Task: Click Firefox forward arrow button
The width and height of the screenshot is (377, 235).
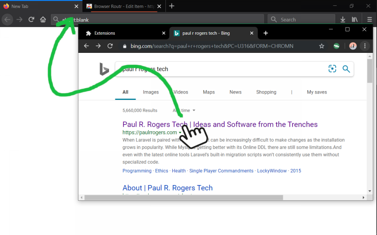Action: (x=19, y=20)
